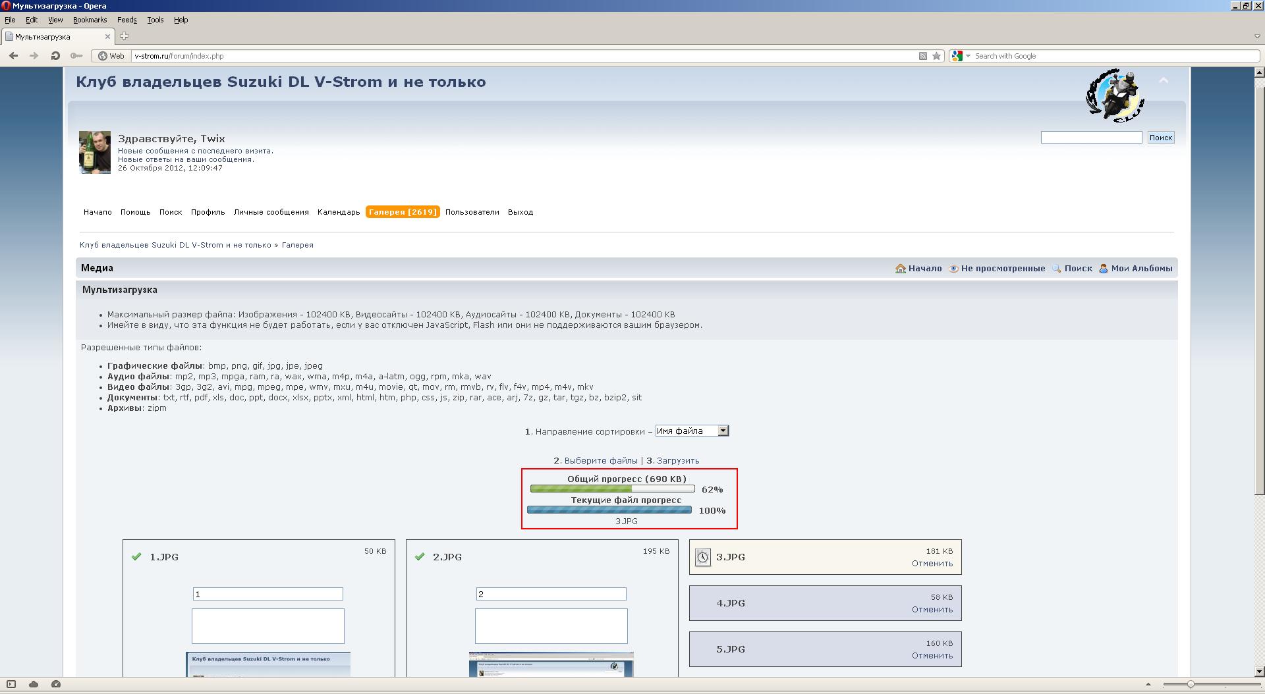Click the magnifier icon beside Поиск in Медиа bar
Screen dimensions: 1265x694
(x=1057, y=269)
